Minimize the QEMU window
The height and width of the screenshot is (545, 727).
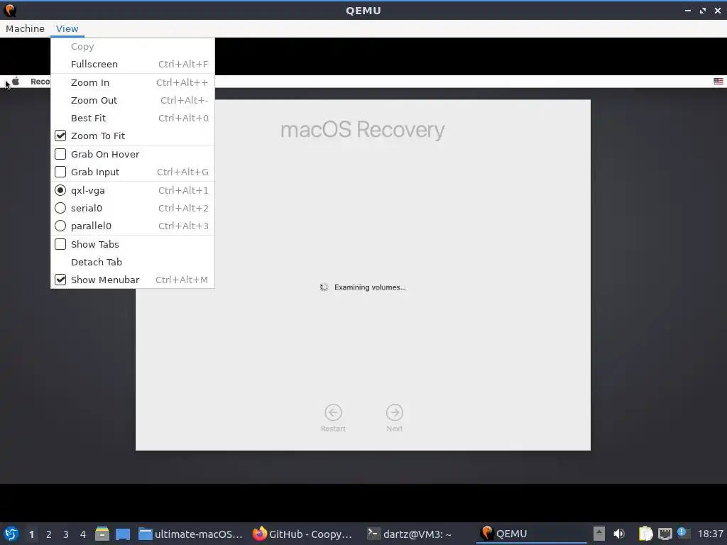pyautogui.click(x=687, y=10)
